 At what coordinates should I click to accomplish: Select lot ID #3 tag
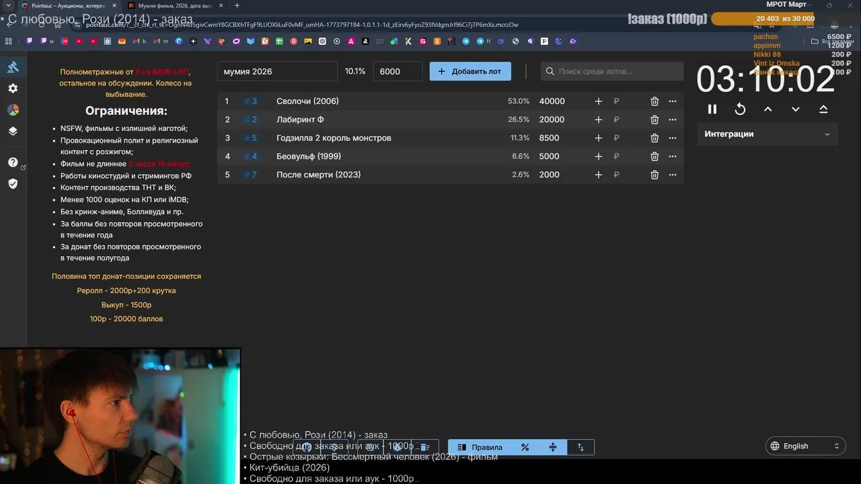[250, 102]
